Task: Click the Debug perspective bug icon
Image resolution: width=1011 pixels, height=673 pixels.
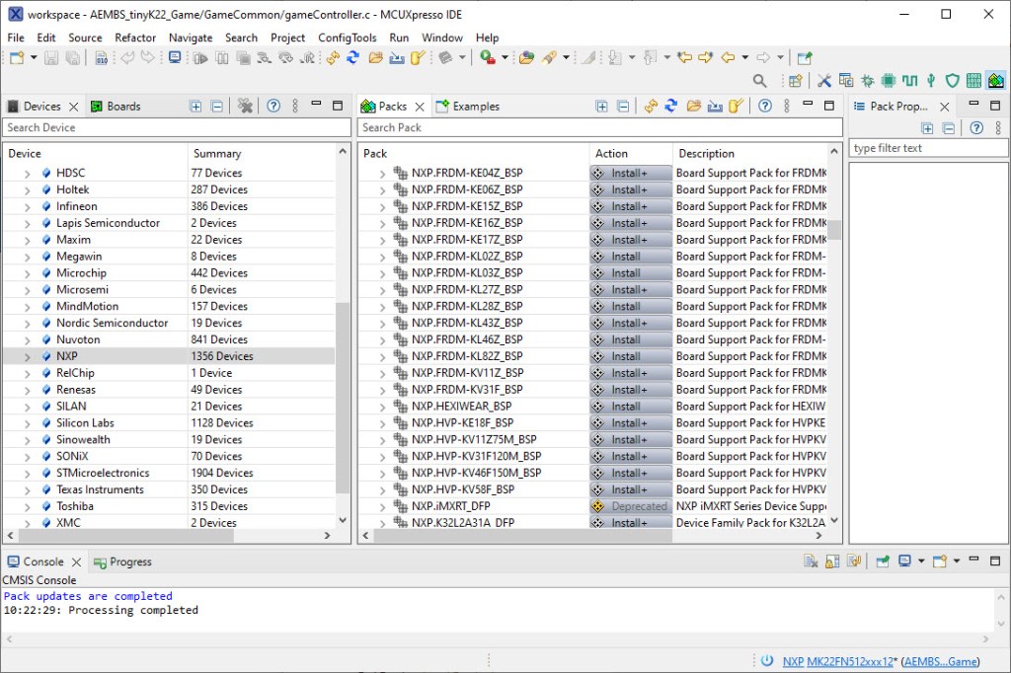Action: [868, 81]
